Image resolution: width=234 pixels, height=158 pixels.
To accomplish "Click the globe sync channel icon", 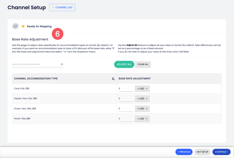I will pos(16,26).
